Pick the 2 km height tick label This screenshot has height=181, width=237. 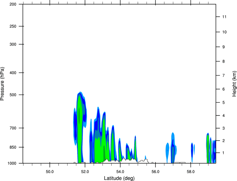click(224, 141)
